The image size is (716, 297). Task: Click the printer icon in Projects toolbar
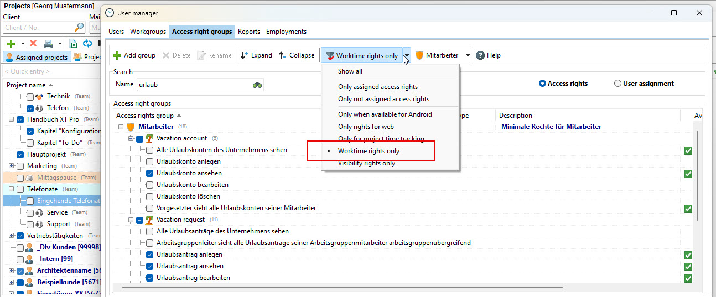tap(48, 44)
